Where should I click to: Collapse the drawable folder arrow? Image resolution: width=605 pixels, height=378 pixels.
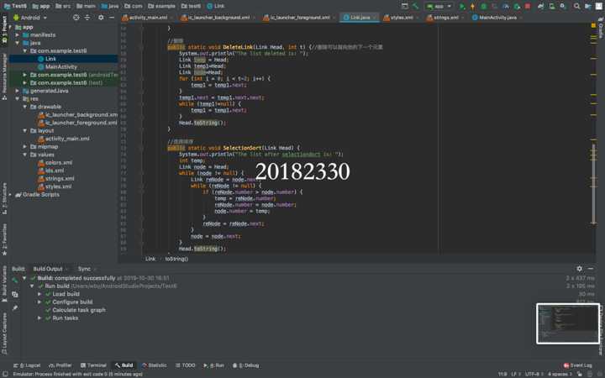[x=25, y=107]
